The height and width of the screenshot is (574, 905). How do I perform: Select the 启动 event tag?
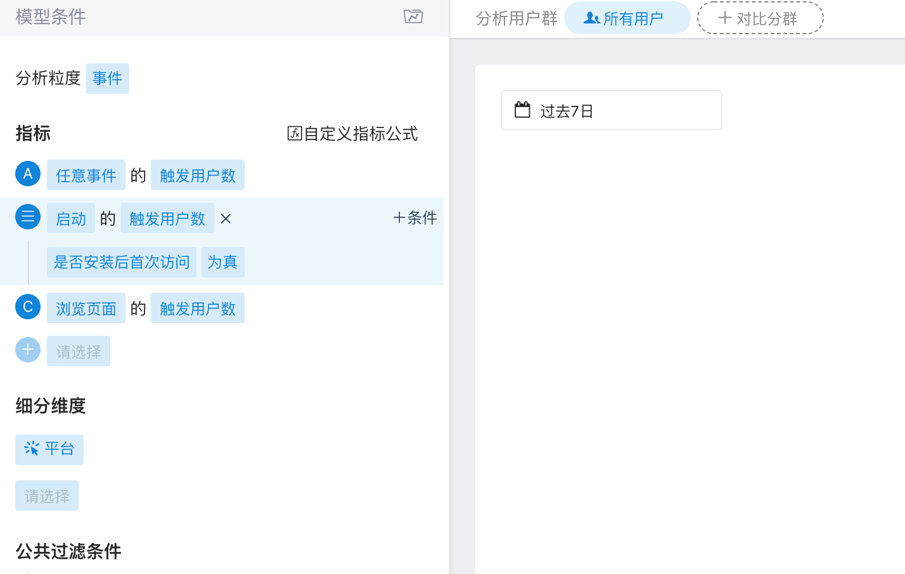70,219
